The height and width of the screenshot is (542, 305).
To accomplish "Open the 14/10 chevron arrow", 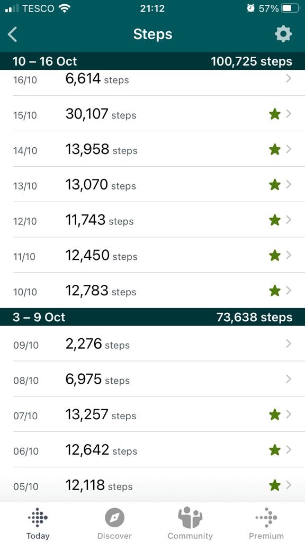I will [x=289, y=149].
